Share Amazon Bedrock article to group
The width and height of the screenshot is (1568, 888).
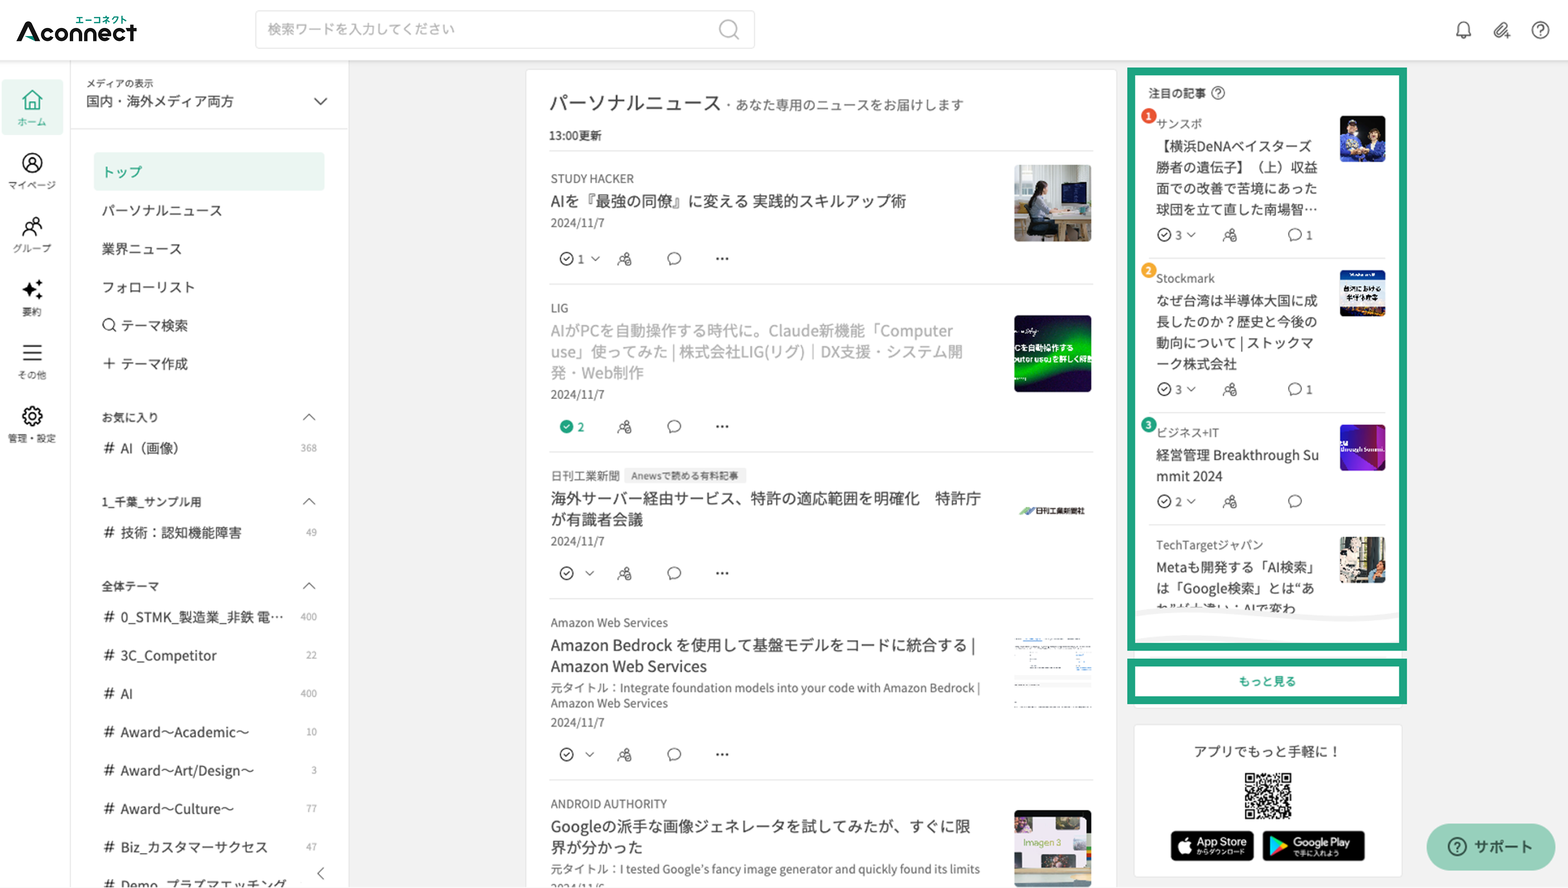(624, 755)
